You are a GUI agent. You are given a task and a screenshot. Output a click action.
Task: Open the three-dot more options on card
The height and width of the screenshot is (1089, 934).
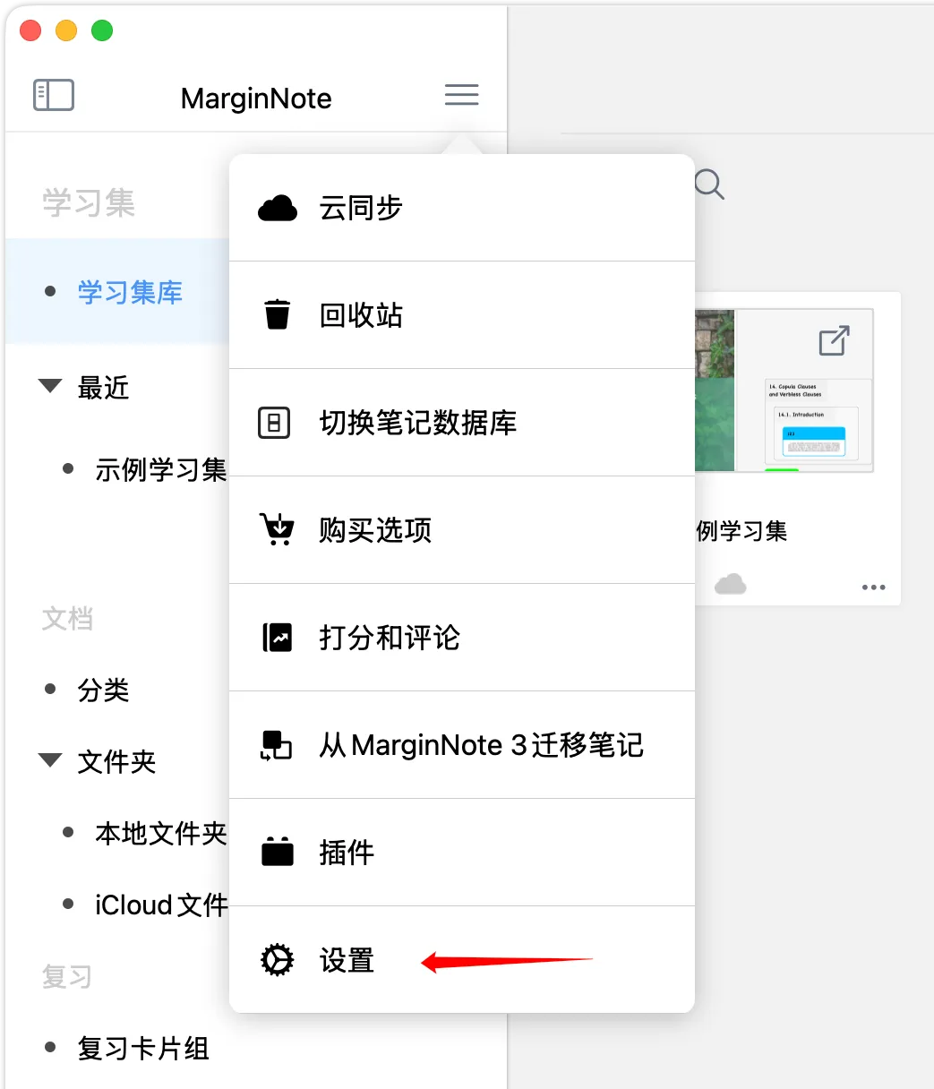click(873, 587)
